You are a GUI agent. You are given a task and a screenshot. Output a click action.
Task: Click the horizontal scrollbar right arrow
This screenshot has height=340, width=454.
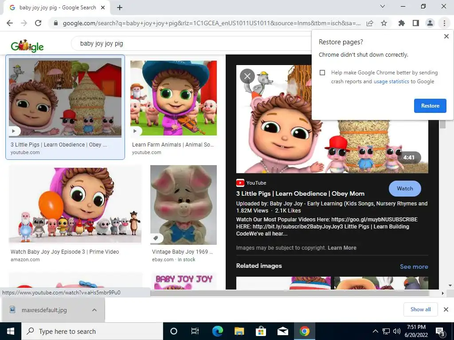(442, 293)
